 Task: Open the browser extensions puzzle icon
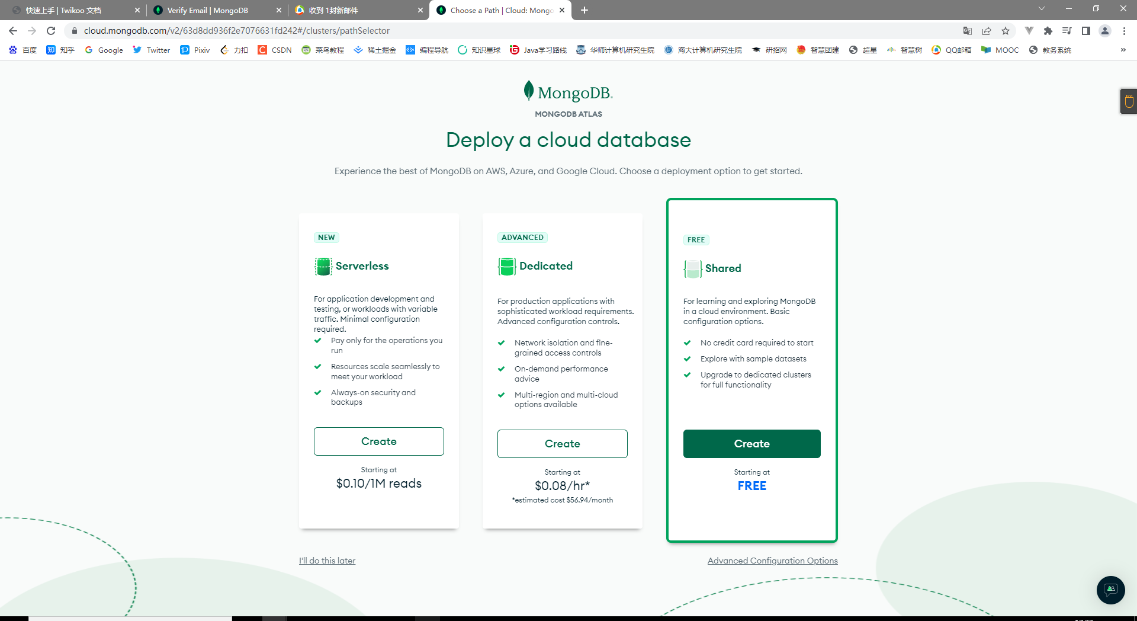click(1048, 31)
